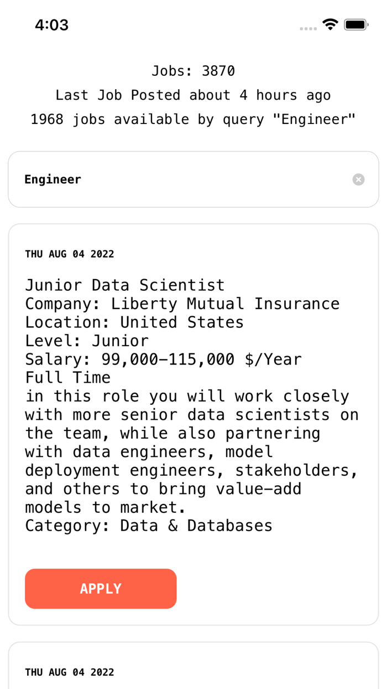Tap the Location: United States line

[134, 322]
